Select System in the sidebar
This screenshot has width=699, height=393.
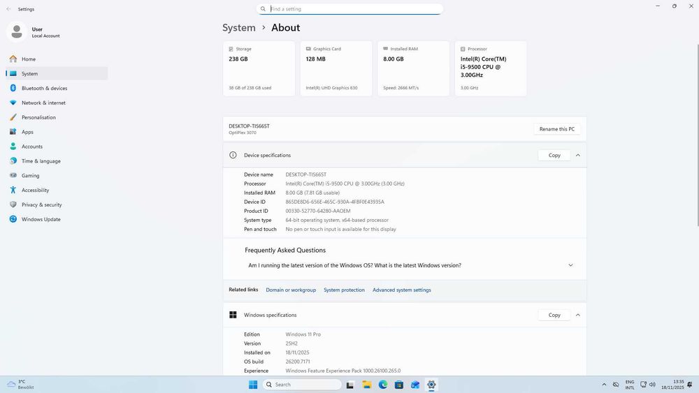click(57, 73)
